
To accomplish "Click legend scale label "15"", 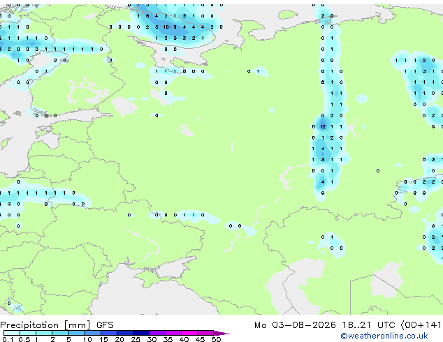I will click(103, 339).
